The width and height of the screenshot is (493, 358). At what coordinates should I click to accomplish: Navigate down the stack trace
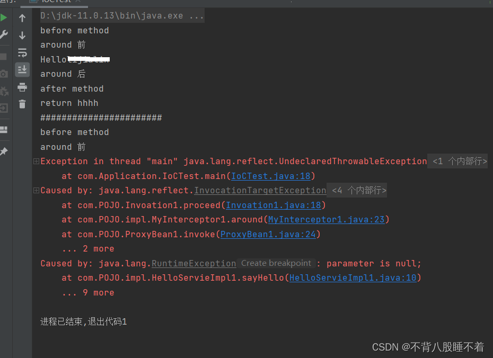[x=22, y=35]
